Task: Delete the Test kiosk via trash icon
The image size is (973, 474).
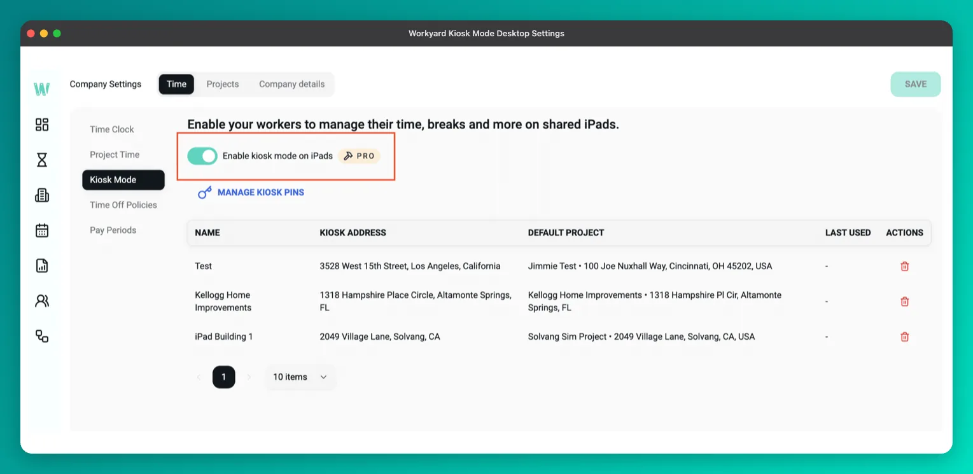Action: (904, 267)
